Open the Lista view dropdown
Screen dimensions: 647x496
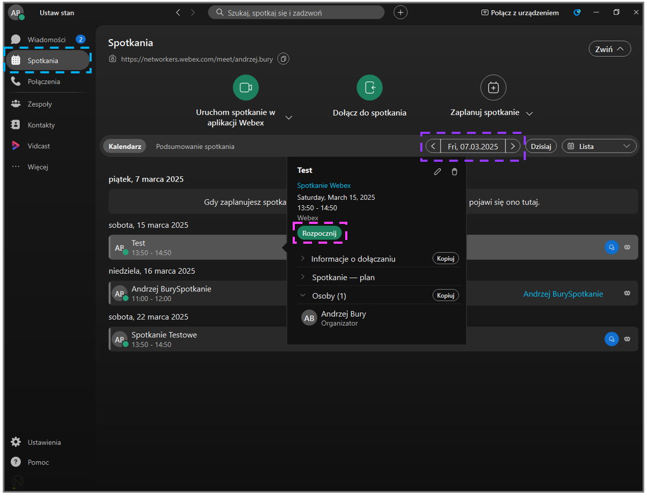point(599,146)
